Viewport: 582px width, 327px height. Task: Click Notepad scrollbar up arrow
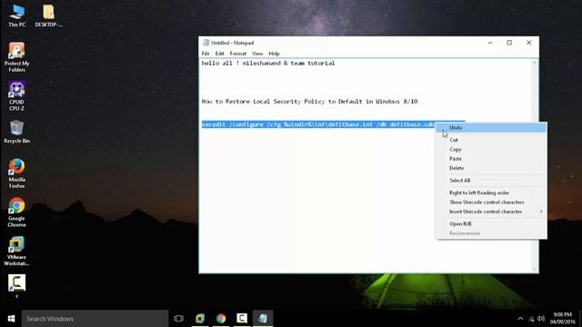535,63
